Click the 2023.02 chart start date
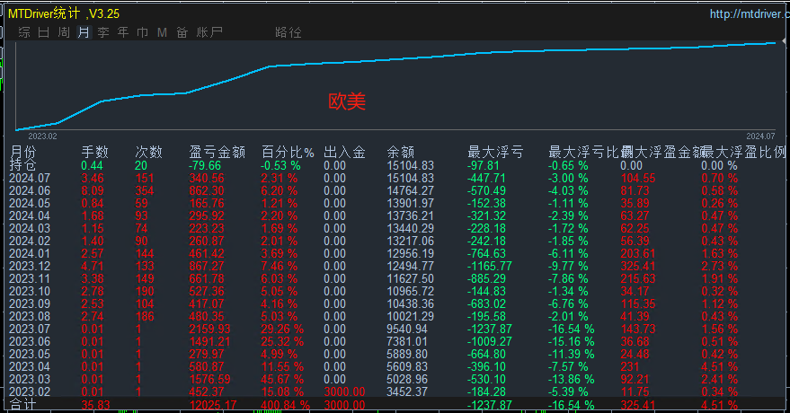The height and width of the screenshot is (413, 790). pyautogui.click(x=42, y=136)
